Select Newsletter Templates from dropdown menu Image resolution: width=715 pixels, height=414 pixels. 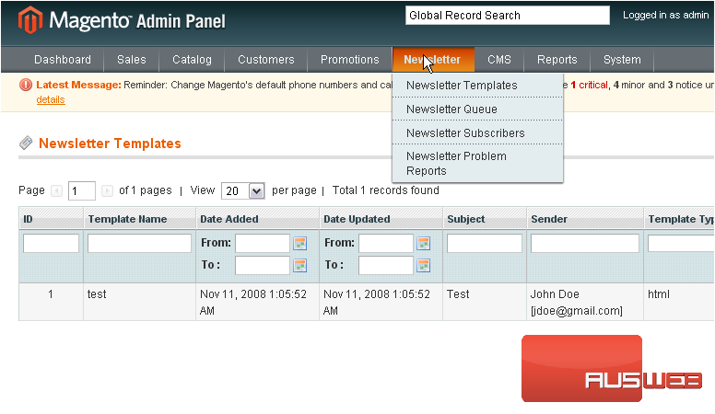coord(477,86)
